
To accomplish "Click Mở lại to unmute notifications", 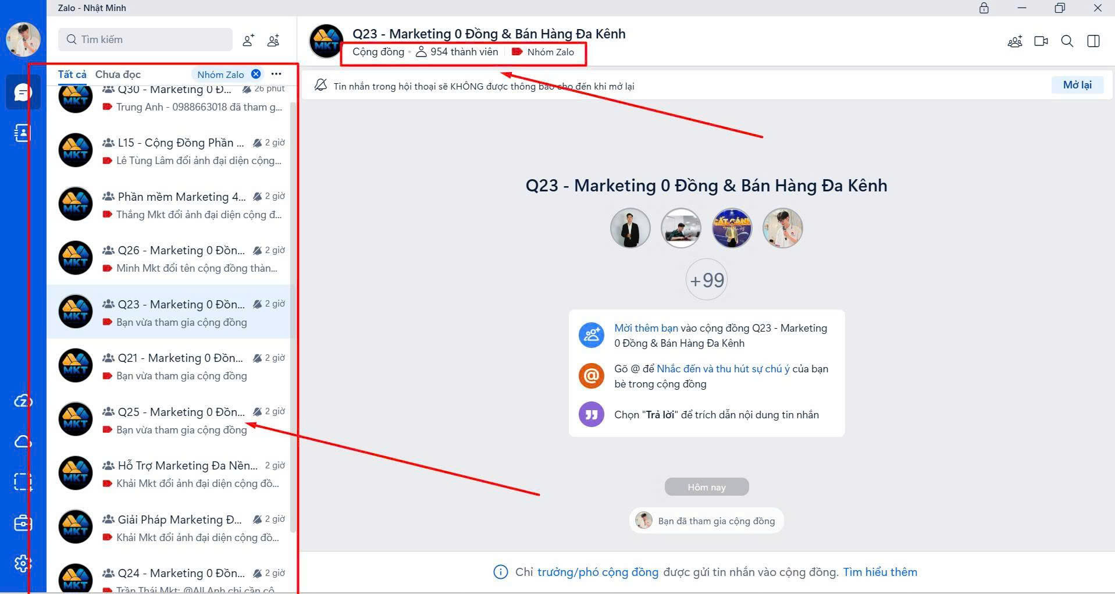I will (1077, 85).
